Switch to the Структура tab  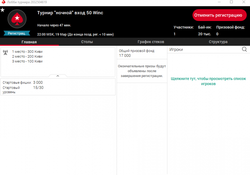[x=218, y=42]
